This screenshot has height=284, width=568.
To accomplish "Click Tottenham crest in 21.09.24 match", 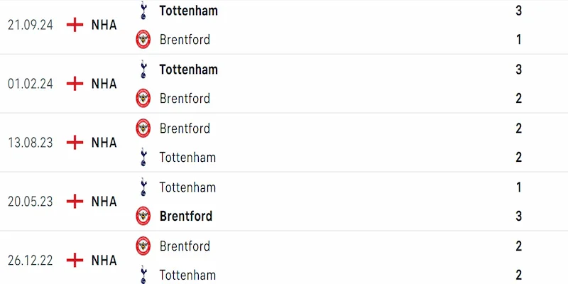I will pos(143,11).
